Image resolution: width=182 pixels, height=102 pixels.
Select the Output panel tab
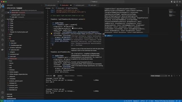tap(60, 76)
